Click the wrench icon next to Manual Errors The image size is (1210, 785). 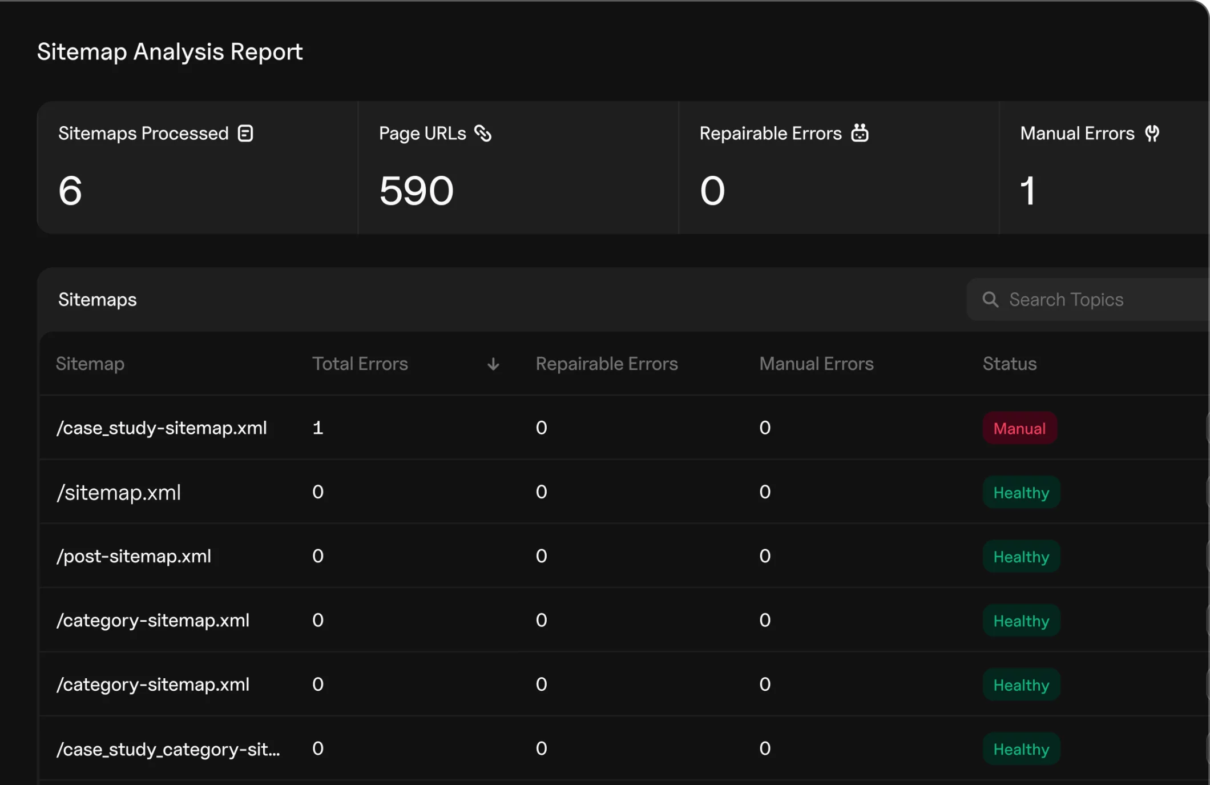point(1152,133)
